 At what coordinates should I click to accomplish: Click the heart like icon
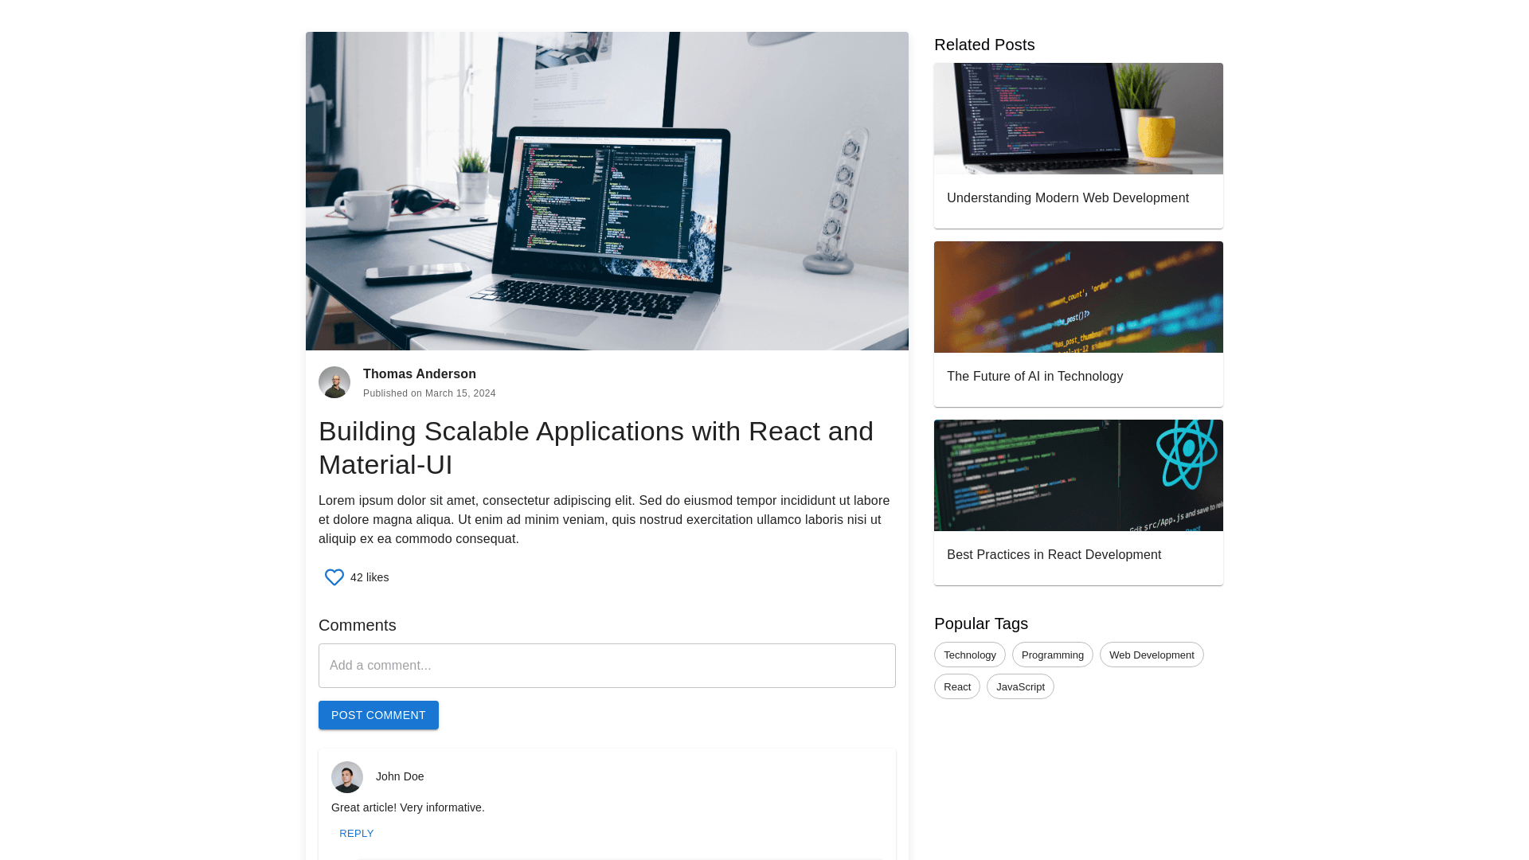pos(334,577)
